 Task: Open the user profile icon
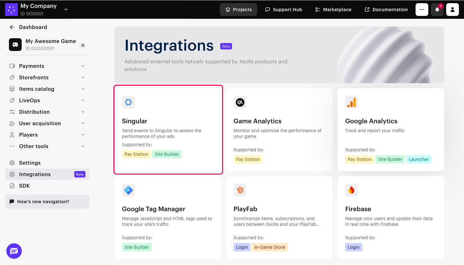coord(452,10)
